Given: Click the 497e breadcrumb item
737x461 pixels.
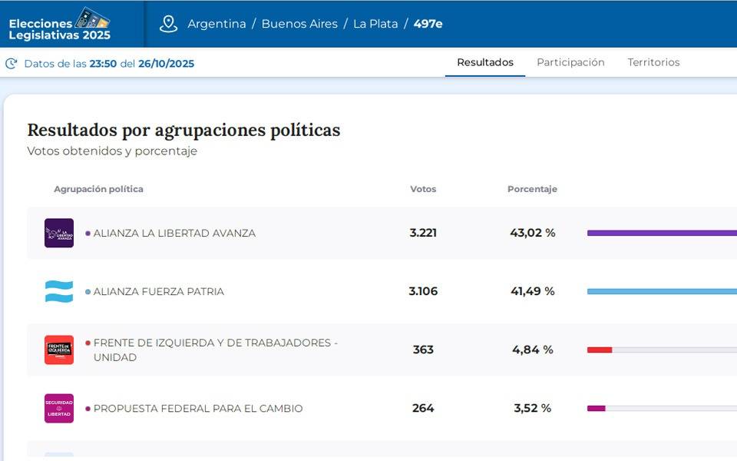Looking at the screenshot, I should (428, 24).
